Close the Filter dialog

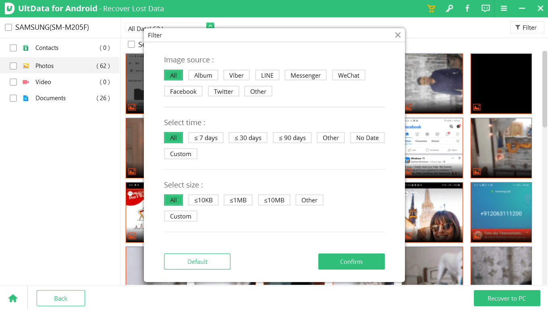398,35
